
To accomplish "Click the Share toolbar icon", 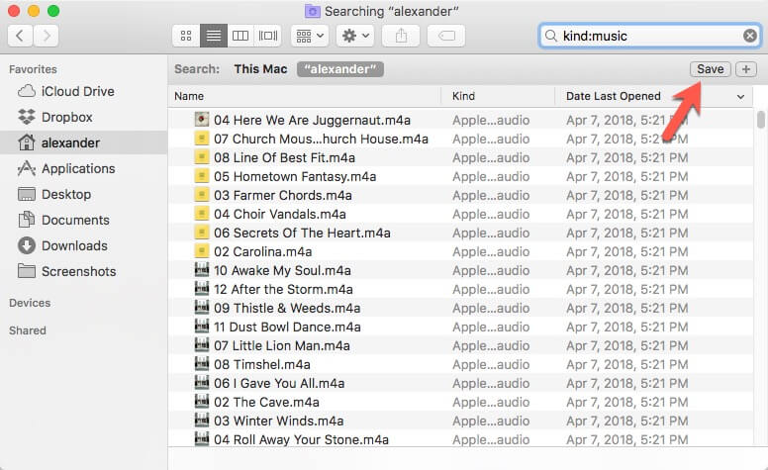I will [x=401, y=36].
